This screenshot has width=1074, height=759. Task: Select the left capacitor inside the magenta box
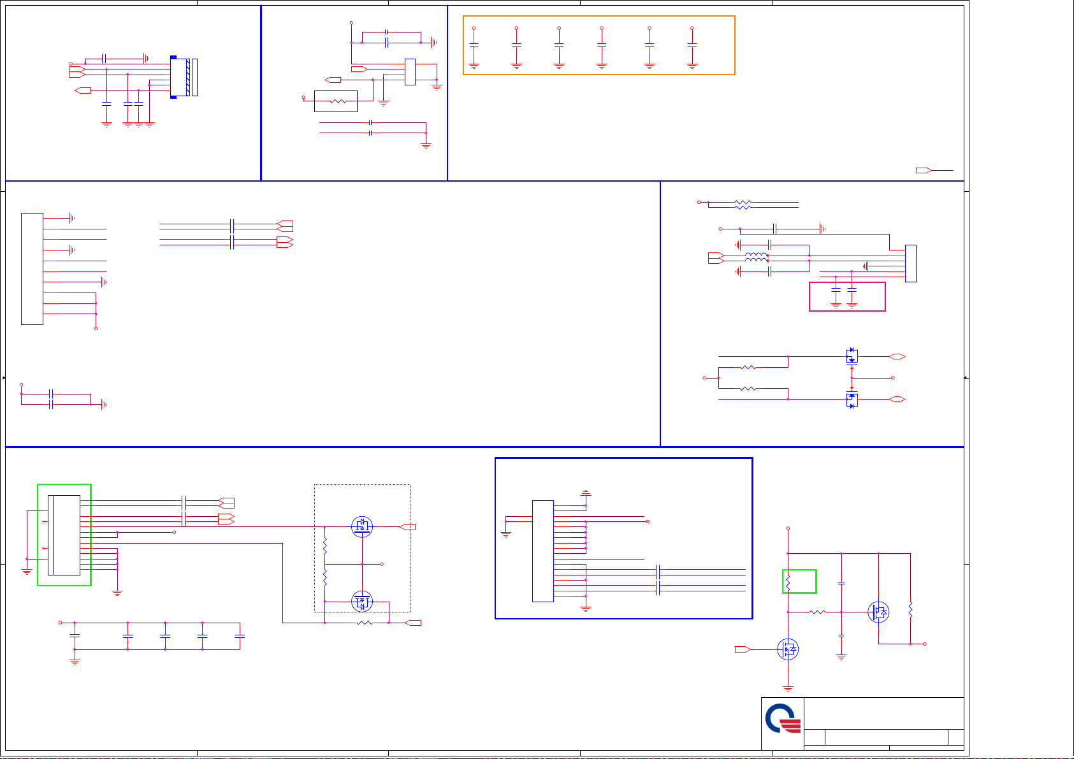pos(836,290)
